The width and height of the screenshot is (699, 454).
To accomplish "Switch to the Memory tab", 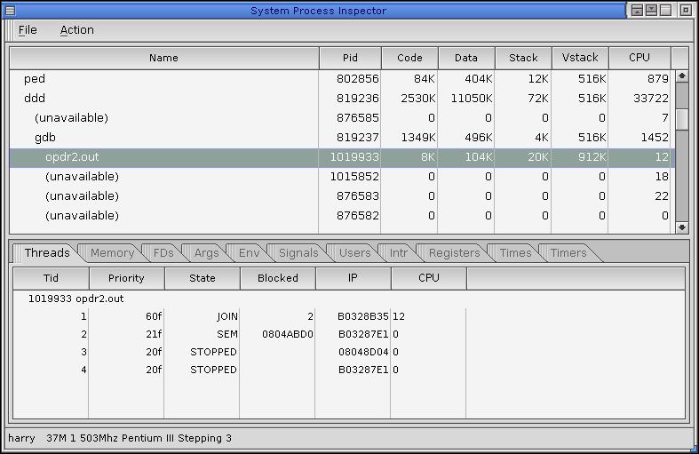I will 112,253.
